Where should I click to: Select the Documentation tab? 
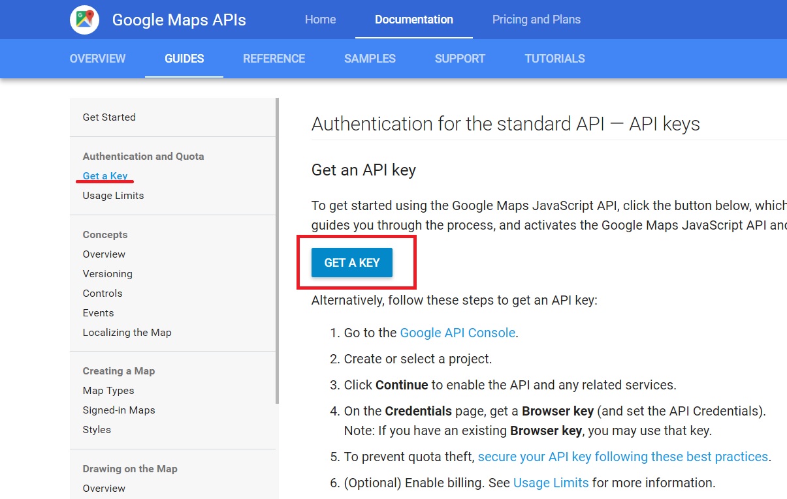pyautogui.click(x=413, y=20)
